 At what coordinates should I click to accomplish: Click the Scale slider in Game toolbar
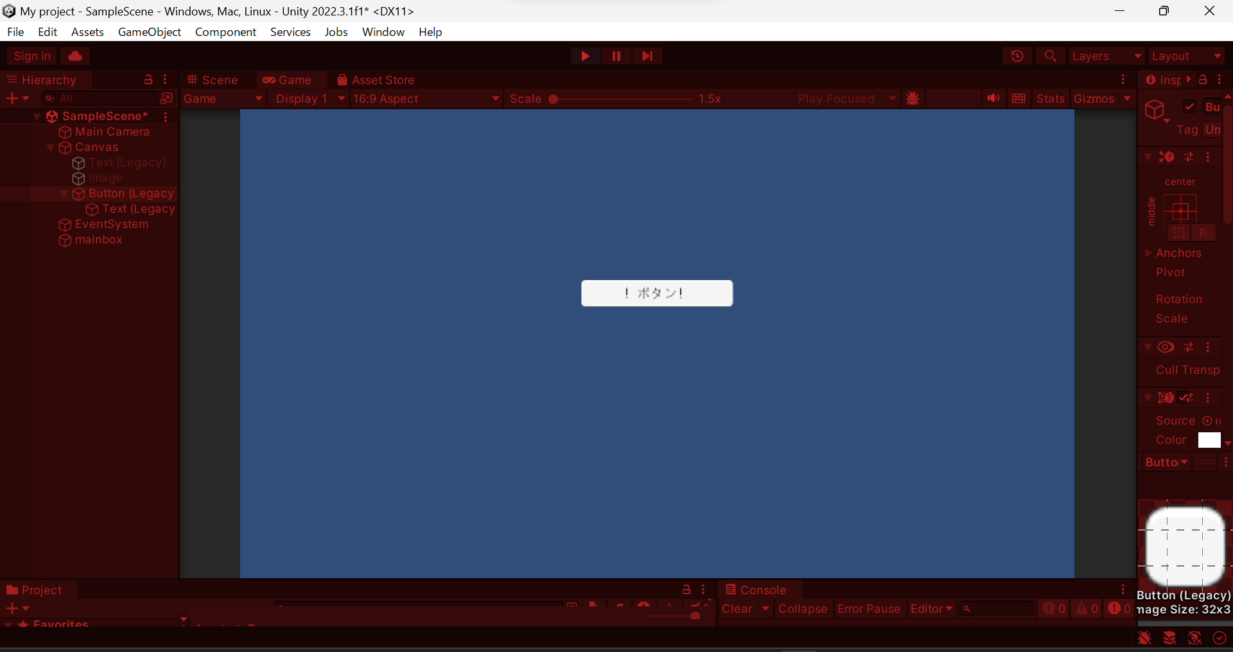pos(620,99)
